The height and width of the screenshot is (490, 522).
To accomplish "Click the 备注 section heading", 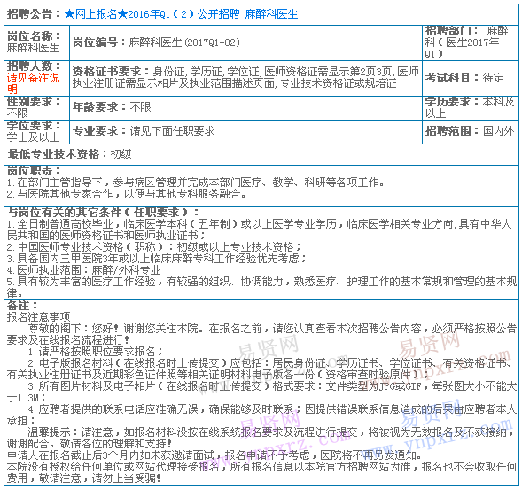I will pos(22,305).
